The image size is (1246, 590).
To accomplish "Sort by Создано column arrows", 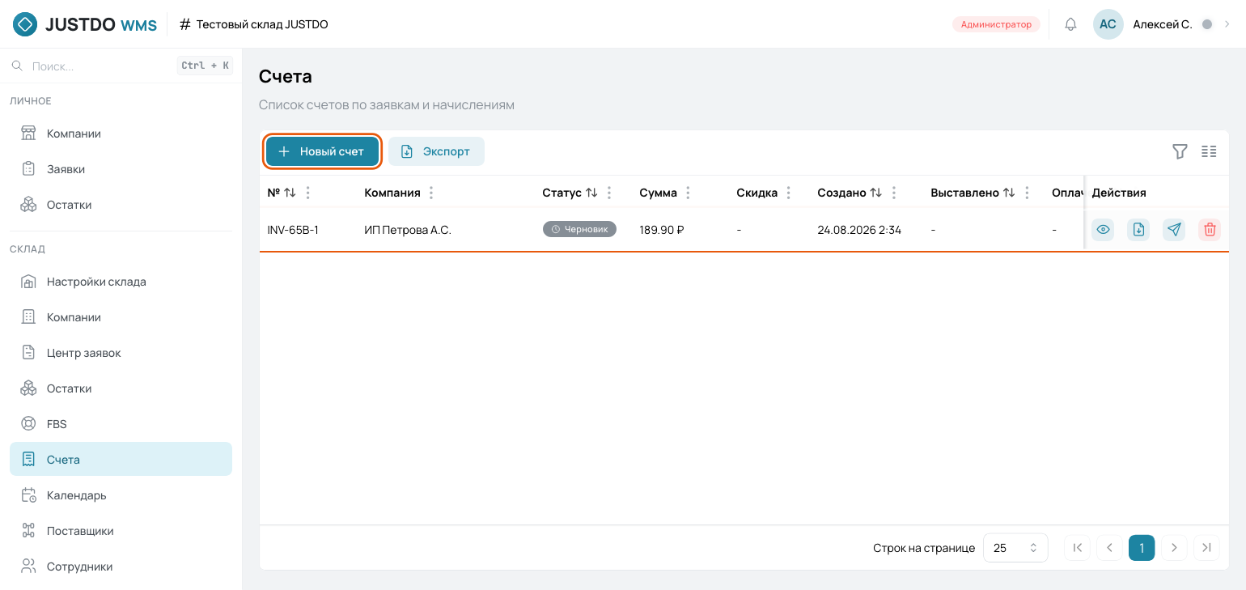I will [x=875, y=193].
